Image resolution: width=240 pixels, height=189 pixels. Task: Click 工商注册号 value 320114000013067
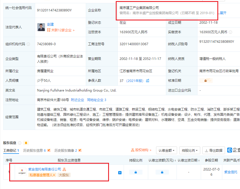click(x=134, y=44)
